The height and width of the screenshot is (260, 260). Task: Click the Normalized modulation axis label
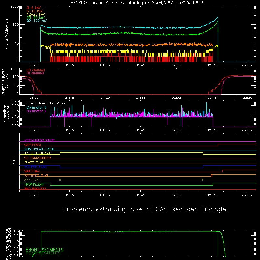click(6, 113)
